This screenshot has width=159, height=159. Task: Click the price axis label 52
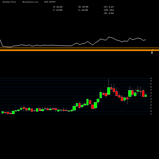click(x=151, y=93)
